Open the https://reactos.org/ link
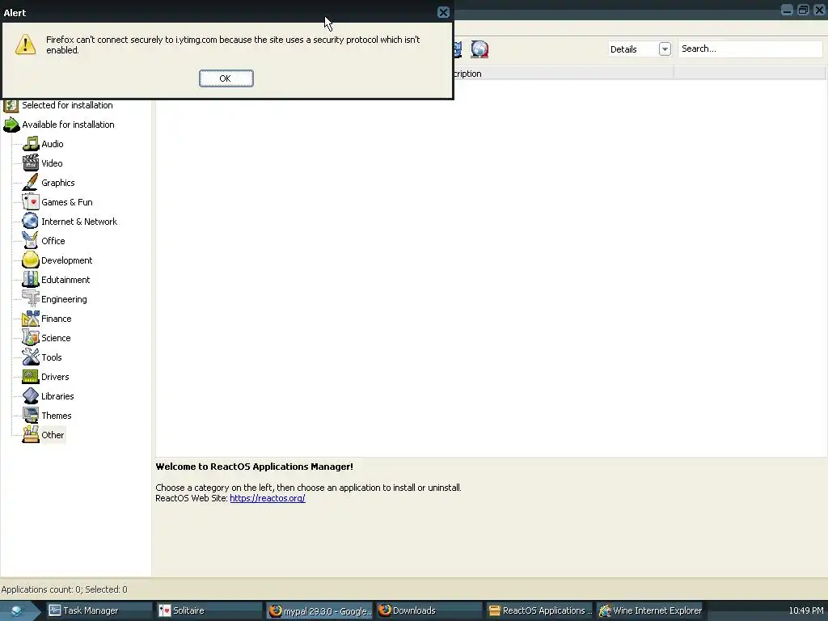 267,498
